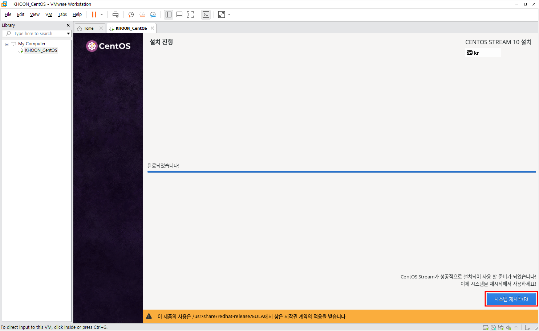Viewport: 539px width, 331px height.
Task: Click the CD/DVD drive status icon
Action: coord(493,327)
